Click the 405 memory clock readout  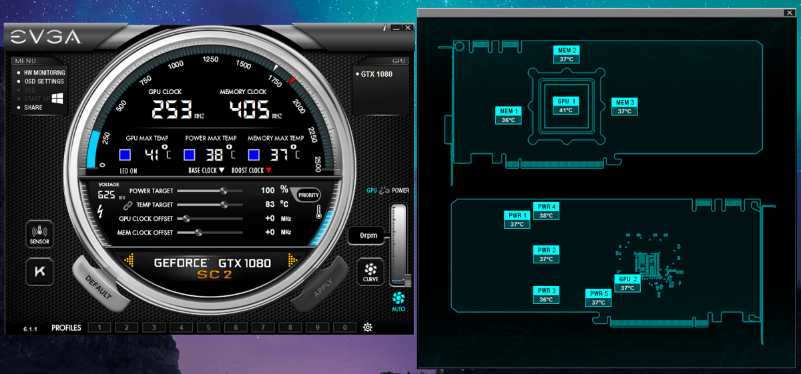point(250,109)
